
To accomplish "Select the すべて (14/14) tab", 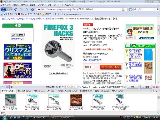I will point(8,91).
